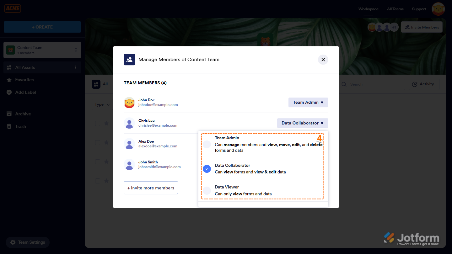Click Invite more members

click(x=151, y=188)
